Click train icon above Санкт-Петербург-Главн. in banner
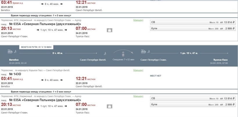238x117 pixels. click(143, 52)
